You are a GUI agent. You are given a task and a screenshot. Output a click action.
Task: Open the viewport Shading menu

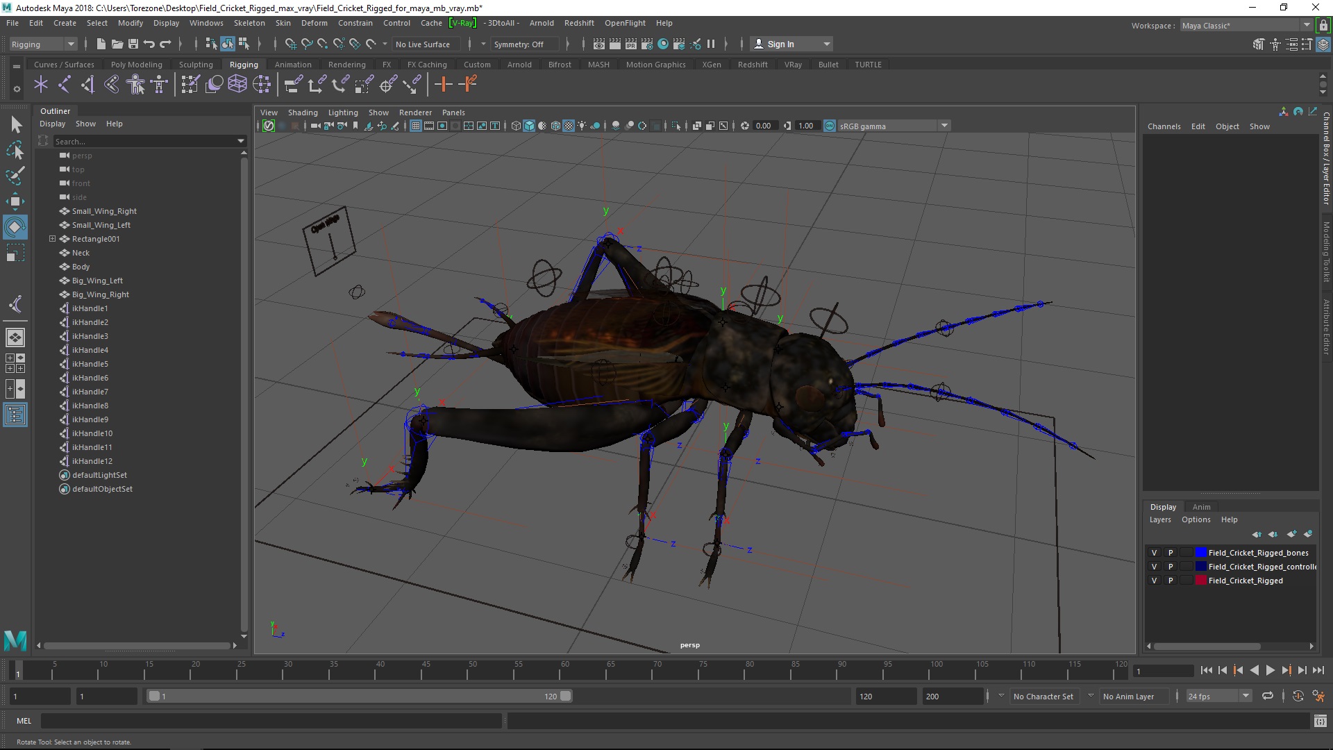(x=303, y=112)
